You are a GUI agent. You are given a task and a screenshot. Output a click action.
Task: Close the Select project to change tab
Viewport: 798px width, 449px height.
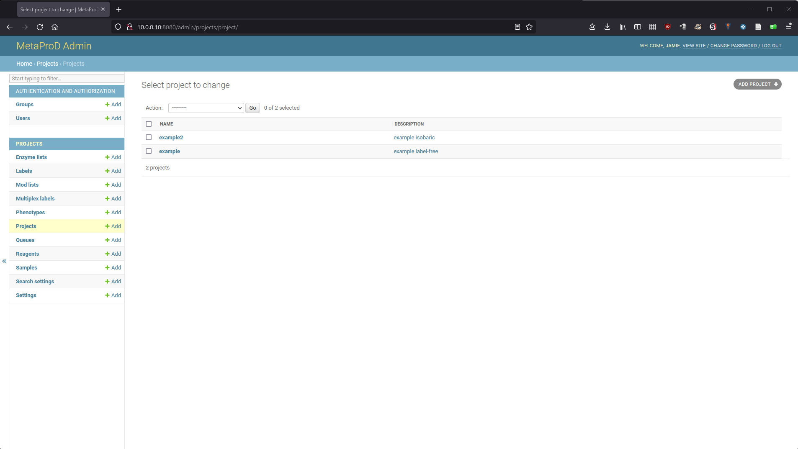click(103, 9)
